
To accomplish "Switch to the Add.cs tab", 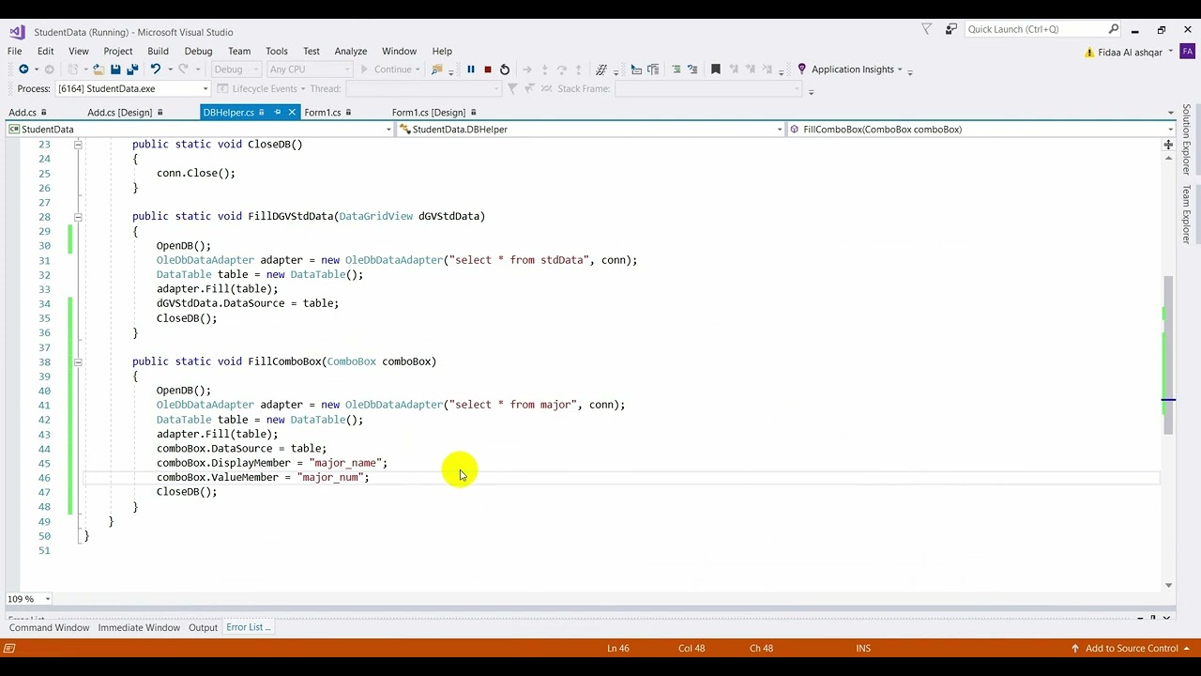I will tap(23, 113).
